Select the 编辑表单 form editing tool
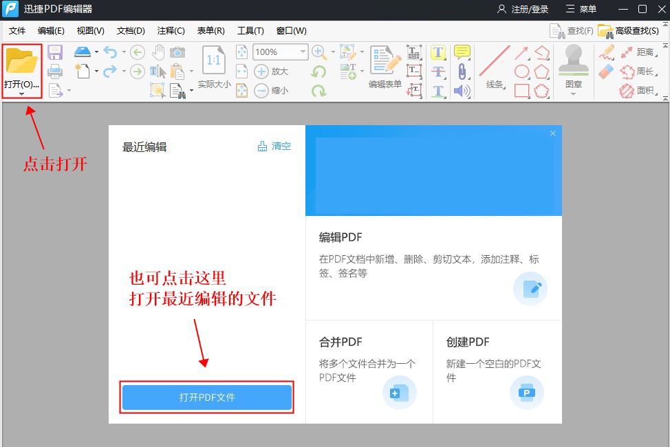 click(386, 63)
